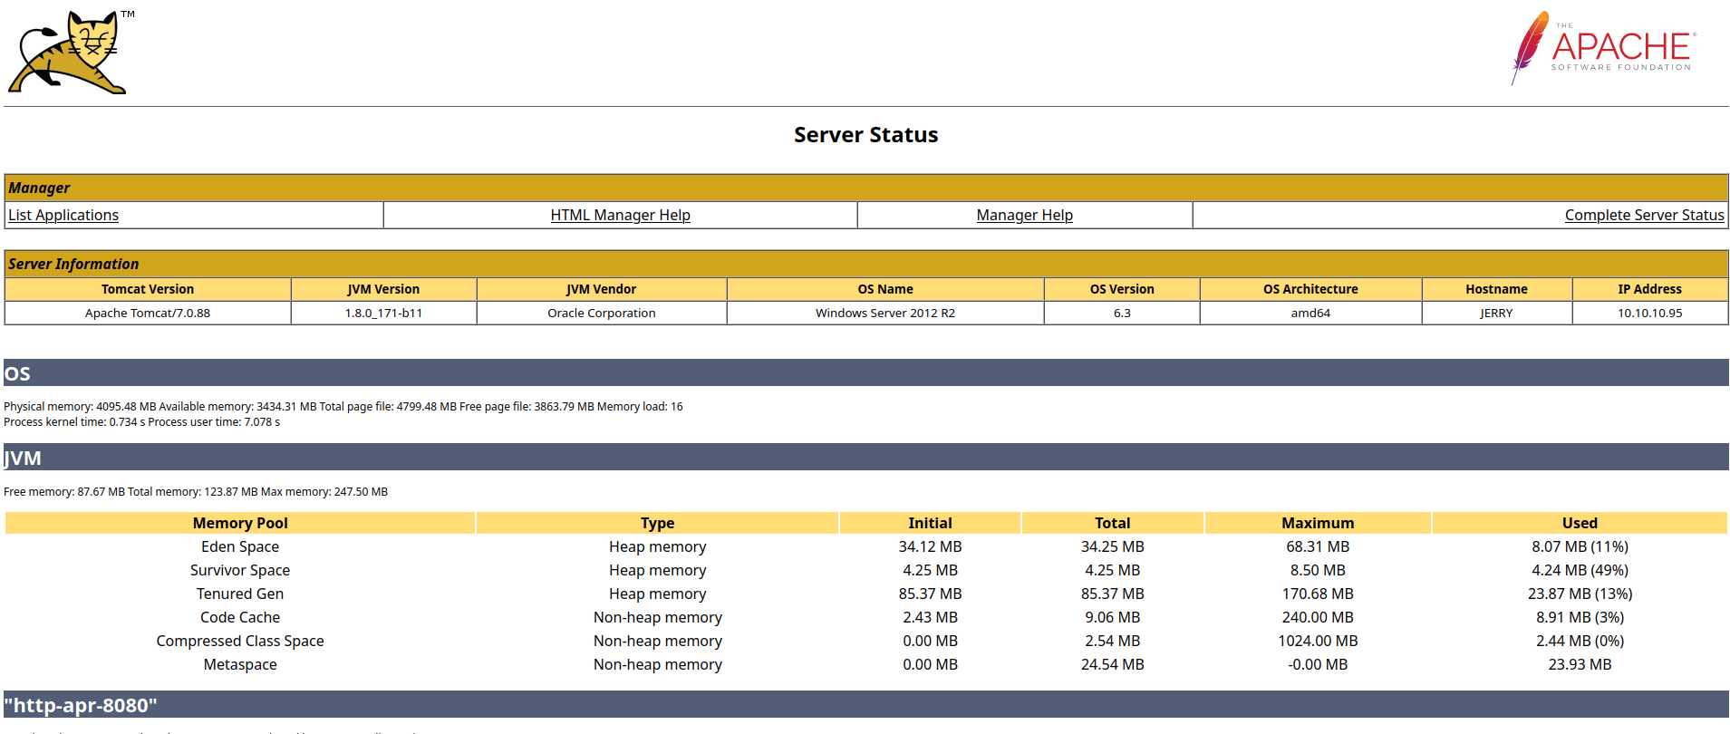Click the Tomcat Version column header

(x=148, y=289)
